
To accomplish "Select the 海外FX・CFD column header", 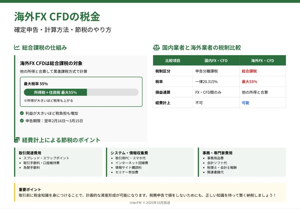I will 262,61.
